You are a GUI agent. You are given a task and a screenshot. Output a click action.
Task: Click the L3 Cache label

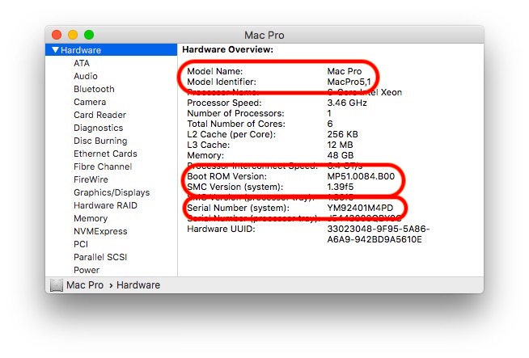pos(209,145)
